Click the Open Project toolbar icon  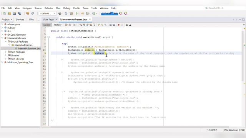pos(15,13)
